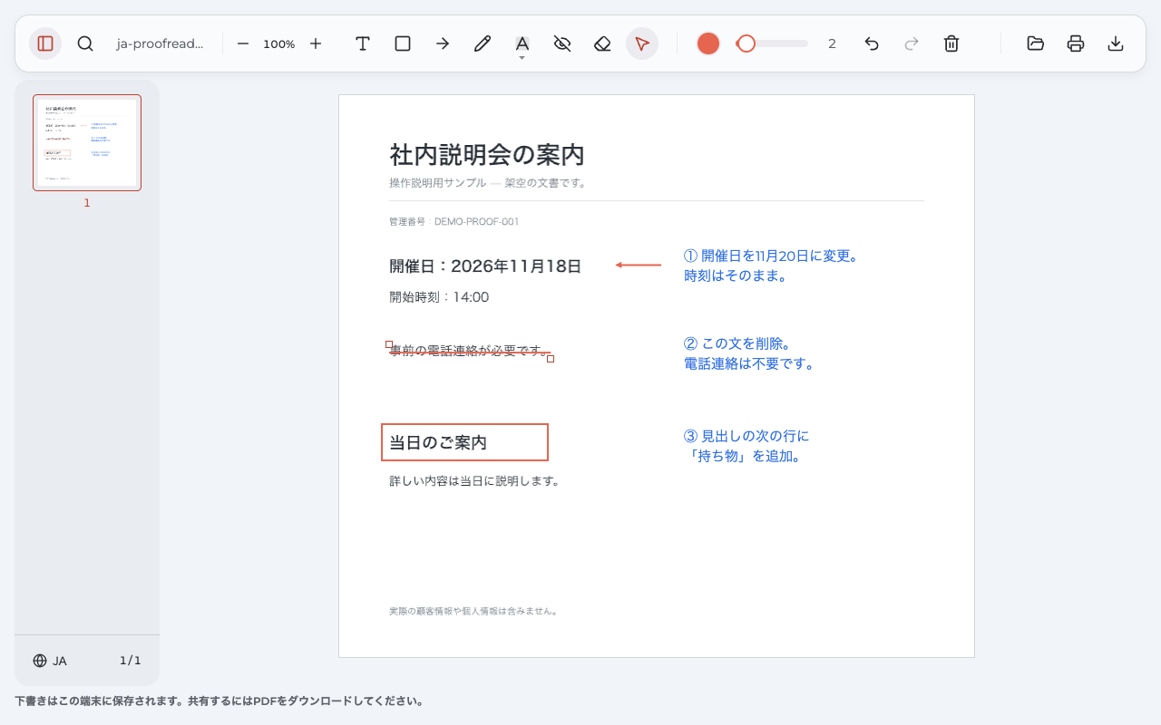
Task: Click the ja-proofread file name
Action: click(160, 43)
